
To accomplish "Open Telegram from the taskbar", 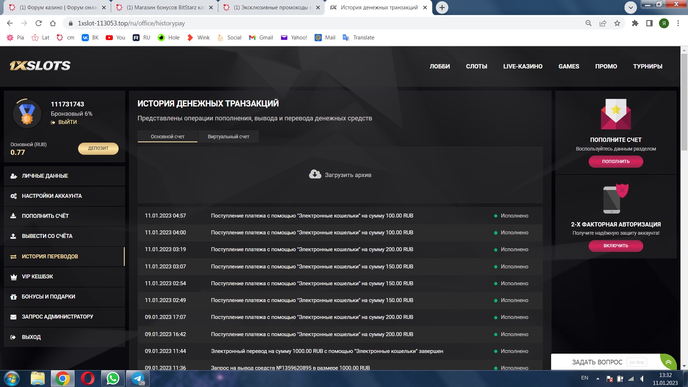I will 138,378.
